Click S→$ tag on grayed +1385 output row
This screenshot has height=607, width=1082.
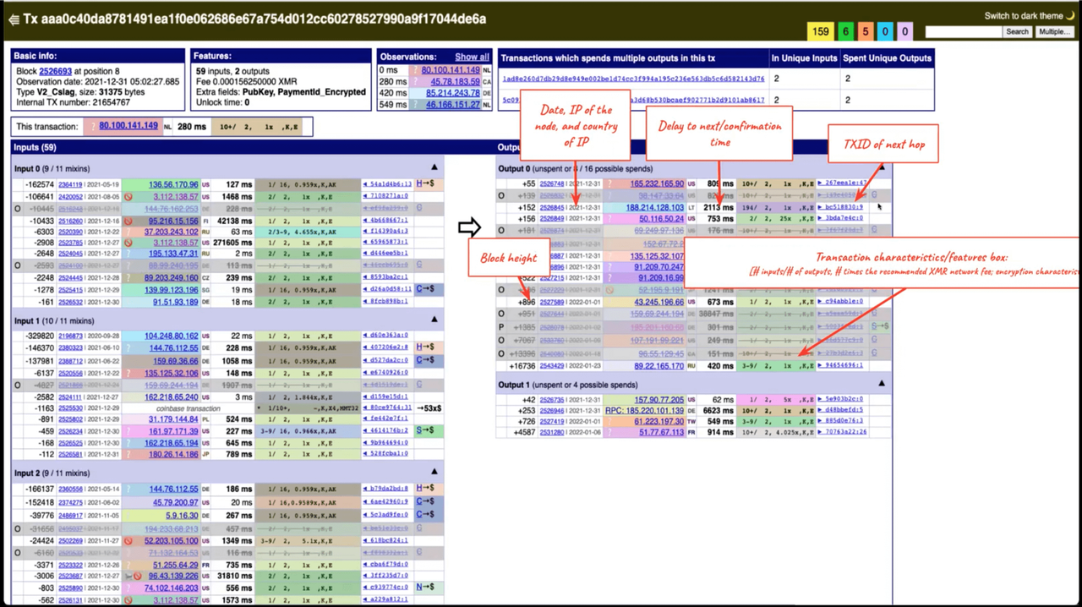(881, 325)
